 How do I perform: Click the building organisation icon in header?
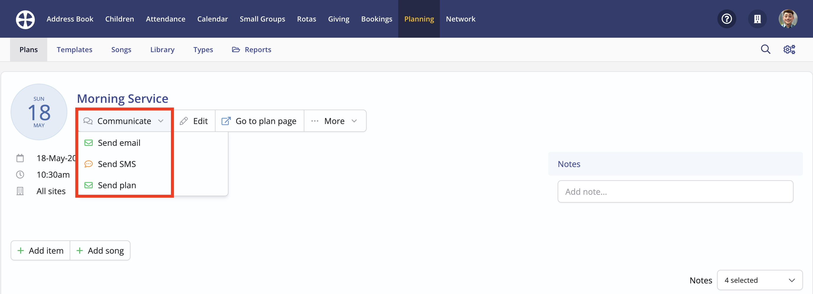pyautogui.click(x=757, y=19)
